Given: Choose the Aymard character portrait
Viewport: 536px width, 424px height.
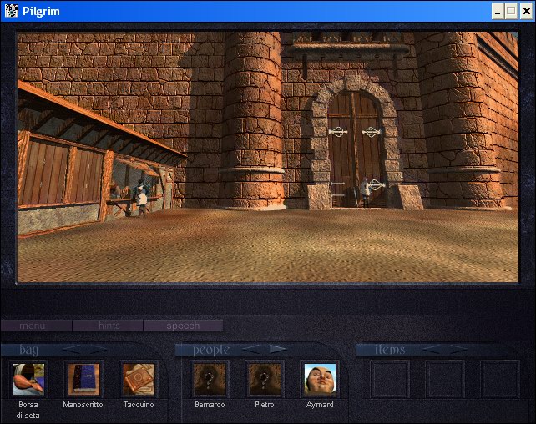Looking at the screenshot, I should point(320,379).
